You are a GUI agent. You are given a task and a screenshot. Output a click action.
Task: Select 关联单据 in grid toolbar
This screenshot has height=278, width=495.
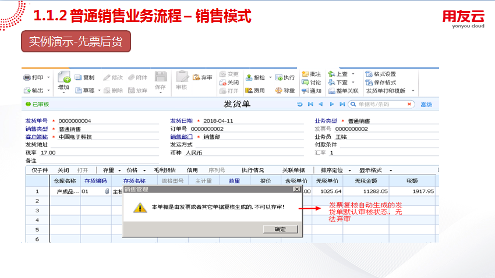tap(294, 170)
